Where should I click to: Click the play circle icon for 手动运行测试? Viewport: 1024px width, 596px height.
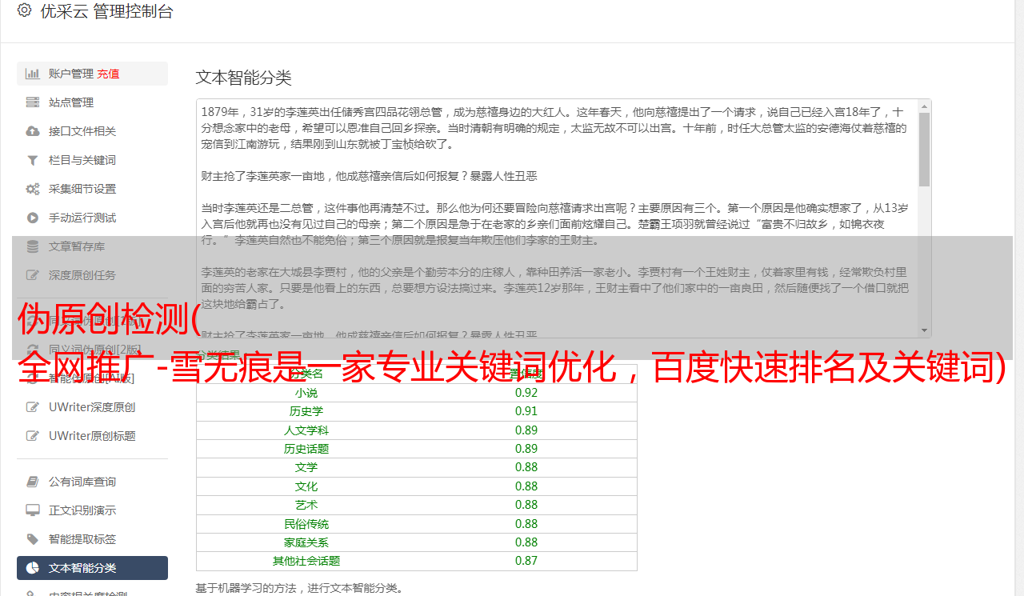click(33, 218)
